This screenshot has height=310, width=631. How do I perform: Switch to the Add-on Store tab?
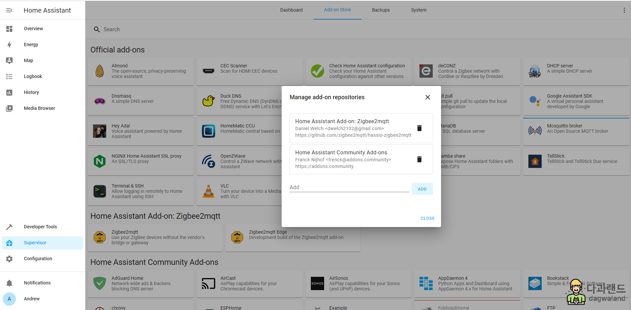[337, 10]
